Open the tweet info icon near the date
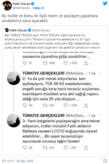The image size is (109, 164). [x=105, y=161]
